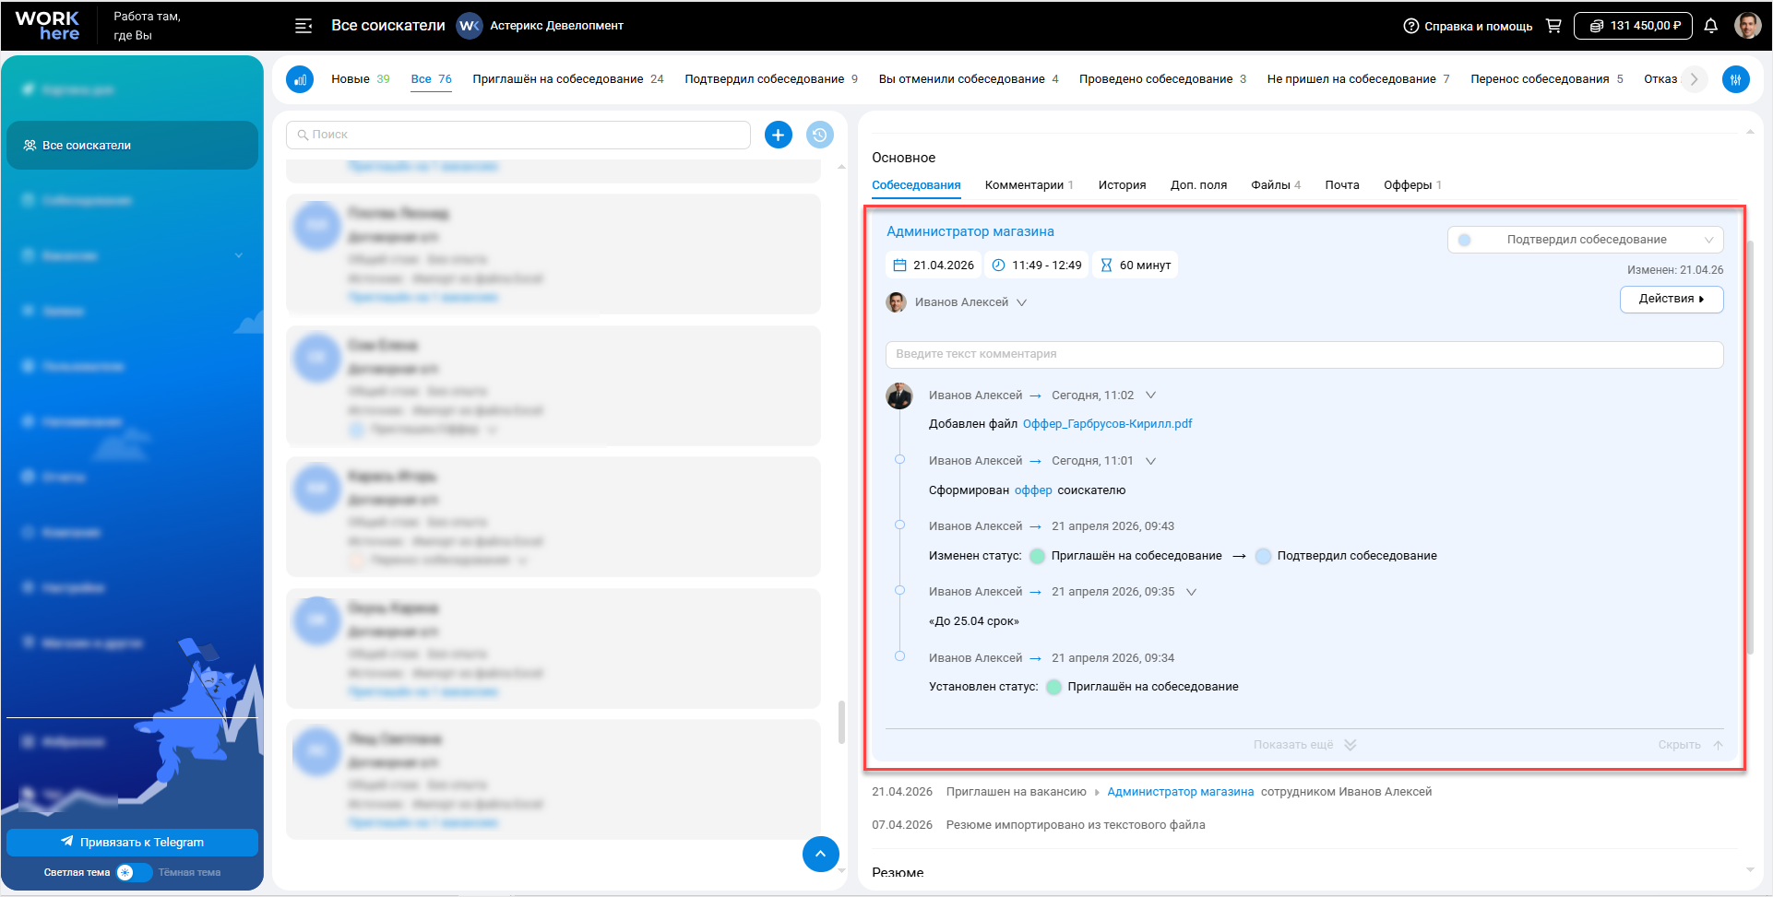Screen dimensions: 1773x897
Task: Select the Подтвердил собеседование 9 tab
Action: pos(771,79)
